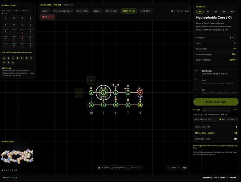Click the P chip in the sequence list
Image resolution: width=241 pixels, height=182 pixels.
(22, 58)
